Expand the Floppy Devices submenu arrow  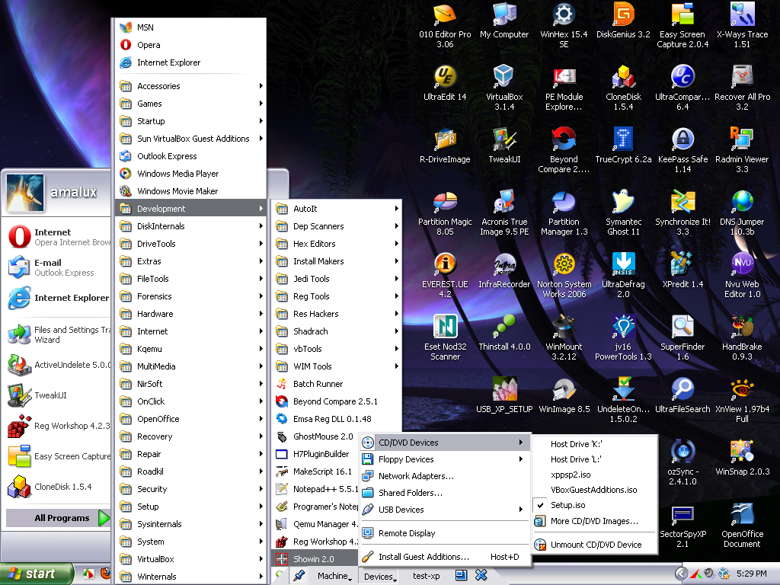[x=520, y=459]
